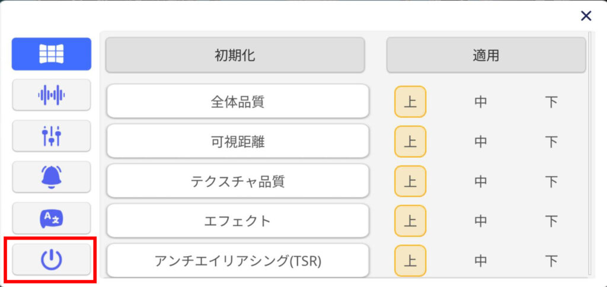Open the graphics settings grid tab
Screen dimensions: 607x287
click(x=52, y=54)
